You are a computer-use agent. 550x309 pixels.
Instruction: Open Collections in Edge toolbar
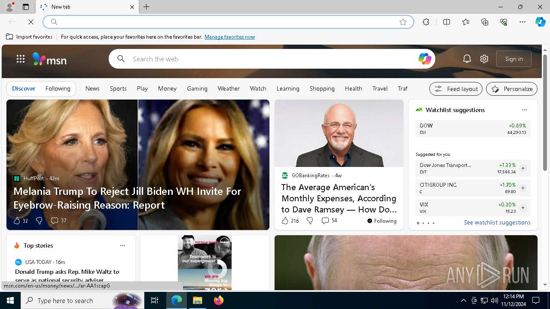pyautogui.click(x=485, y=22)
